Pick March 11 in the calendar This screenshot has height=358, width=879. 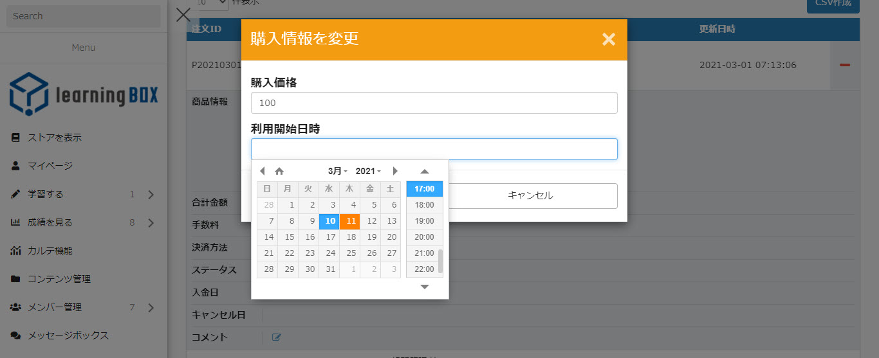(351, 221)
